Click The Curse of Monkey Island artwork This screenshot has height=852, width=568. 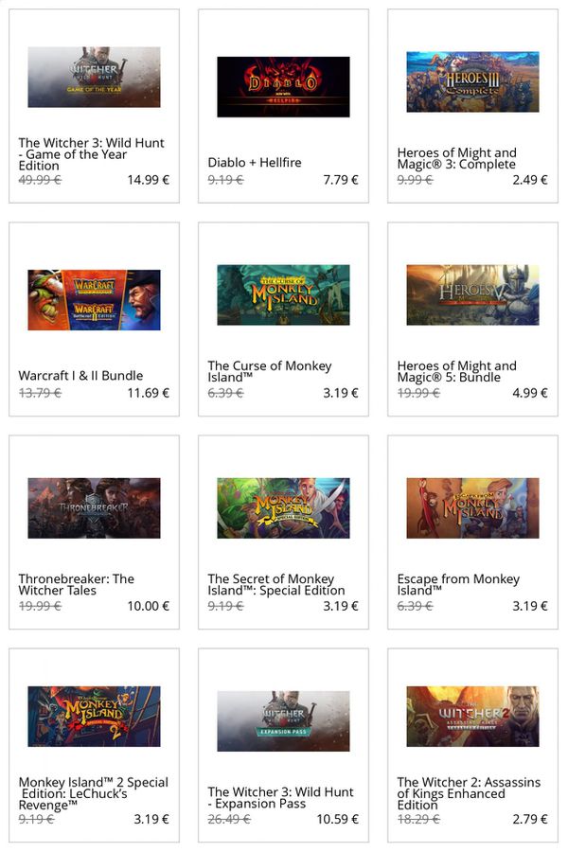click(x=283, y=295)
